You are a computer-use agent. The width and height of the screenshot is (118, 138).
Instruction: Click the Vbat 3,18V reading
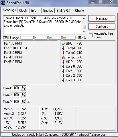(52, 123)
